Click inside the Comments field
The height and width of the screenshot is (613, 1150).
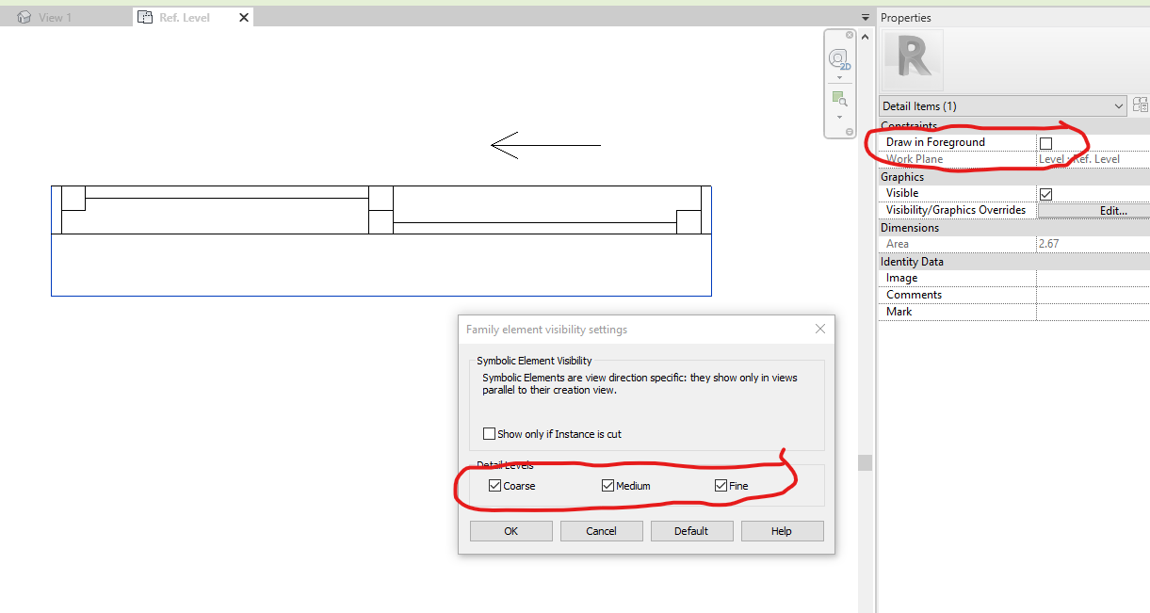pos(1093,294)
